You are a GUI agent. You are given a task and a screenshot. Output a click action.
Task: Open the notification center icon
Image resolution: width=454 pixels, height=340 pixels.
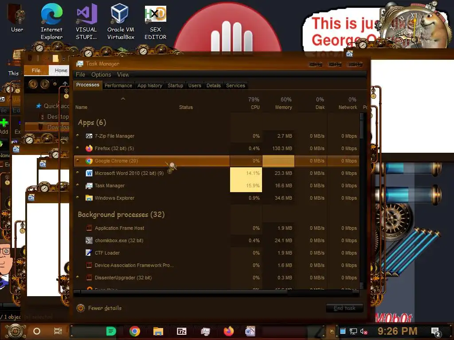(435, 332)
